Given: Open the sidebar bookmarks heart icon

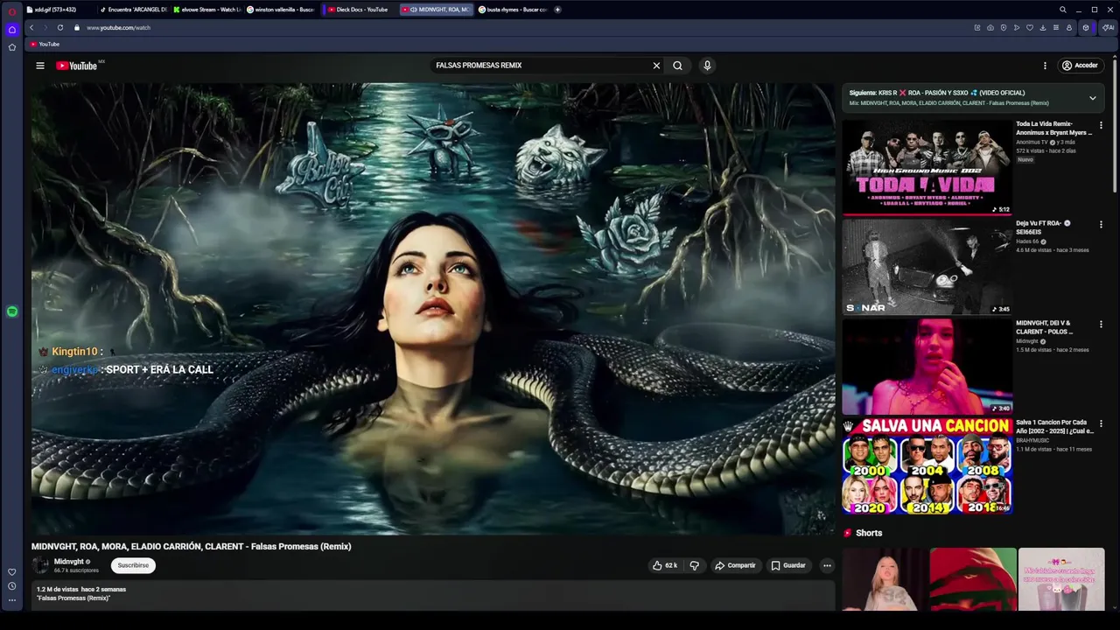Looking at the screenshot, I should (11, 571).
